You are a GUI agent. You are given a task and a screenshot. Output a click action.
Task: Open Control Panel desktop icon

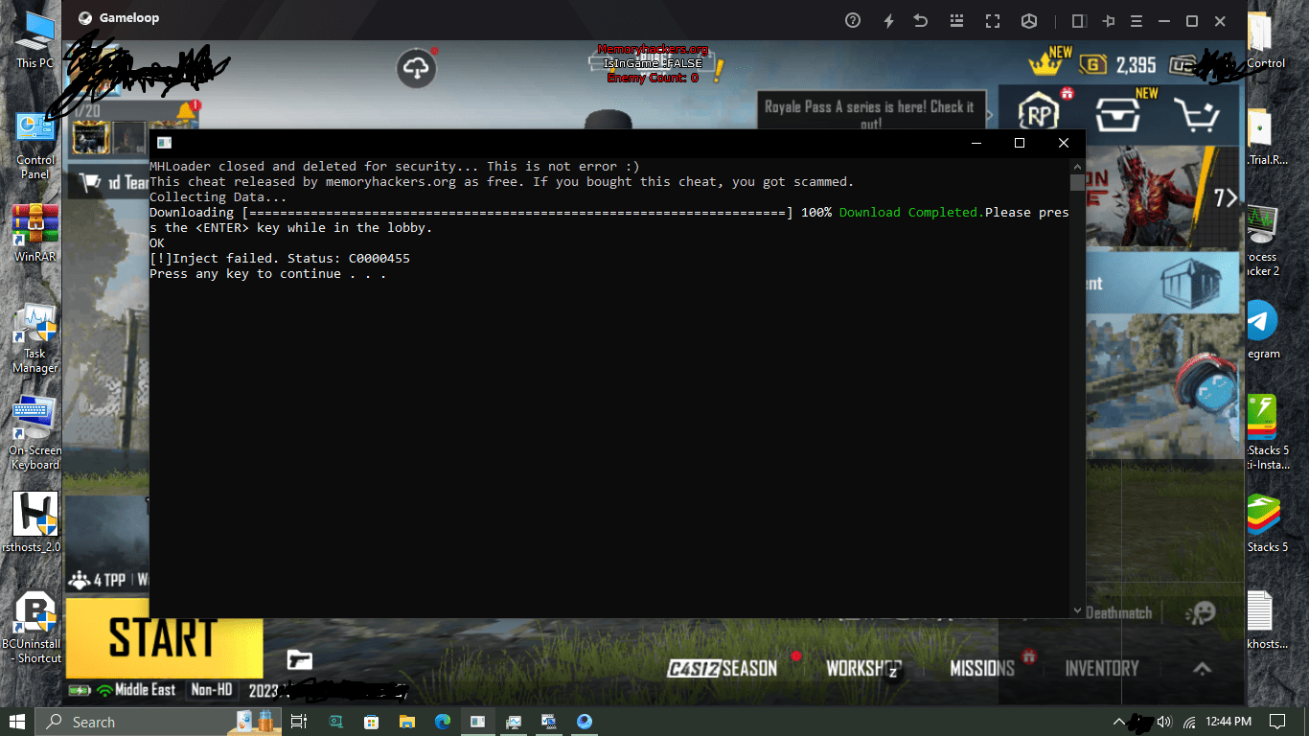tap(35, 146)
